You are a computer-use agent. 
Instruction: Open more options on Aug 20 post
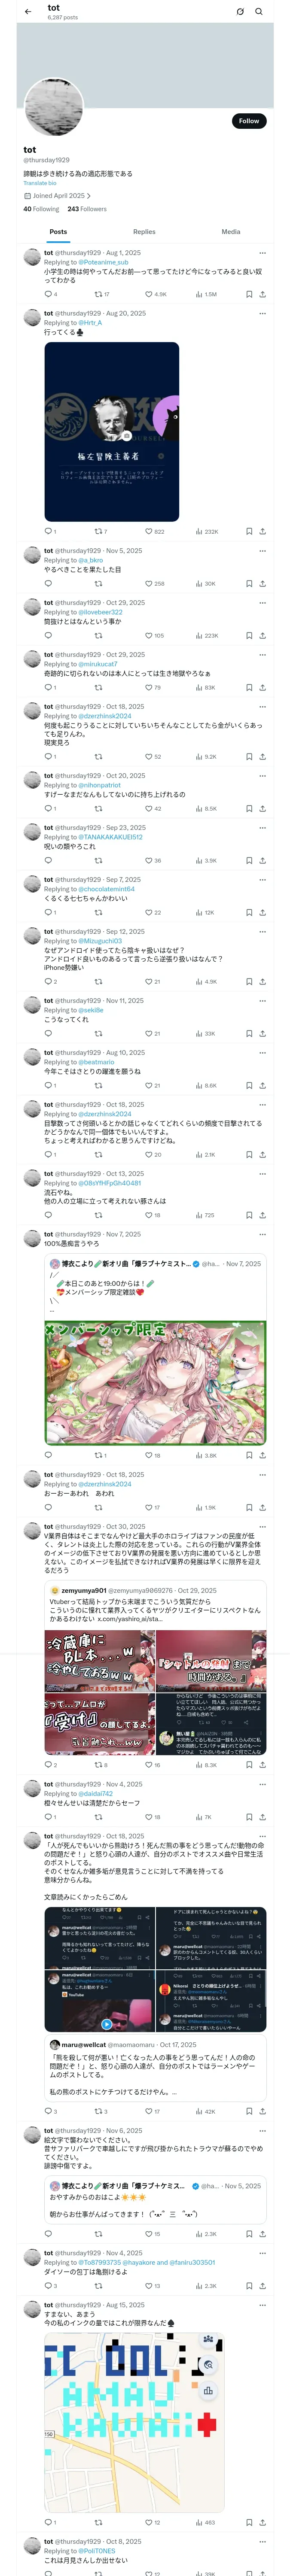[262, 313]
